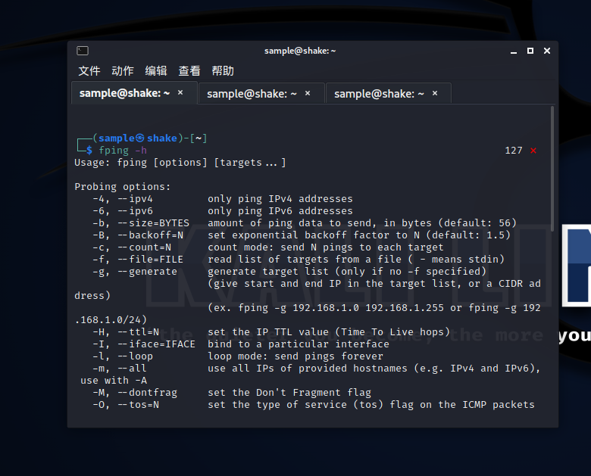
Task: Close the third sample@shake tab
Action: tap(435, 93)
